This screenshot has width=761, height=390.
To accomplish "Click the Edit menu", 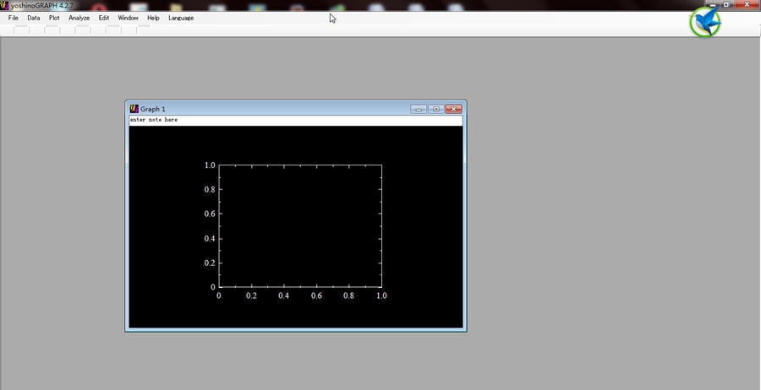I will (x=104, y=18).
